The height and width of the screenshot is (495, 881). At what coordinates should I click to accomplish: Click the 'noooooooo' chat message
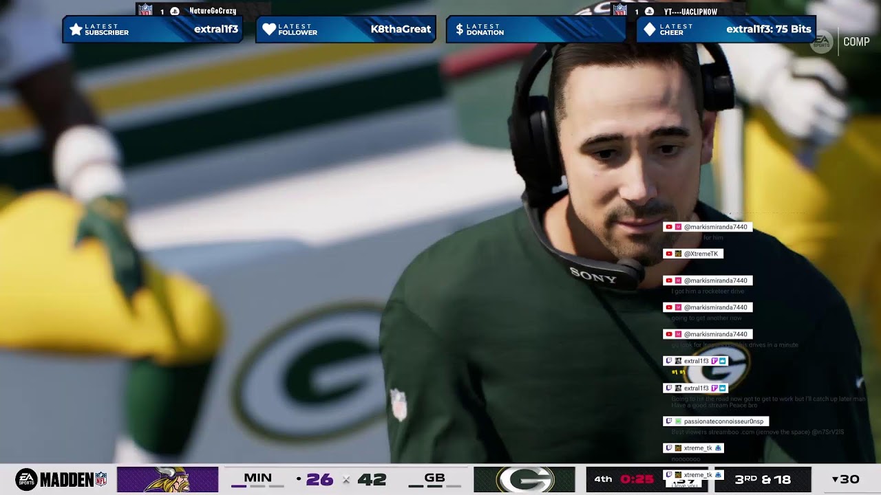686,459
